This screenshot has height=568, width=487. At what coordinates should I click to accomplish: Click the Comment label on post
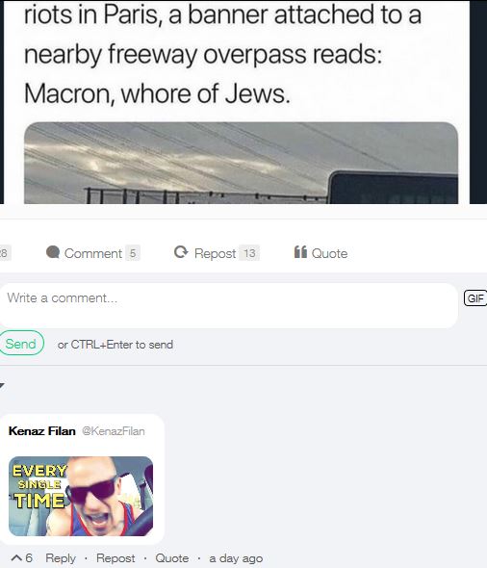point(93,253)
